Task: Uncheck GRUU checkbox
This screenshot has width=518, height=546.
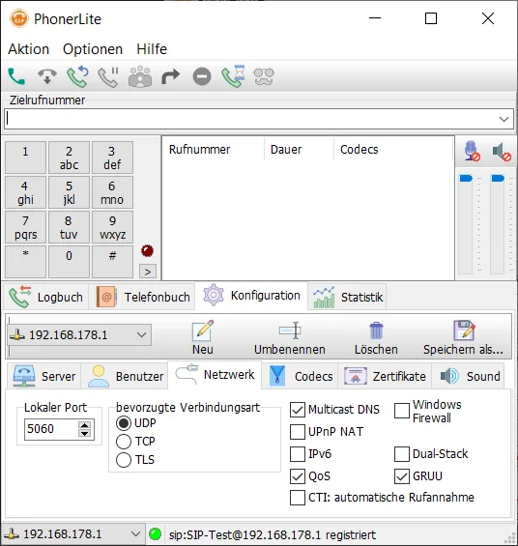Action: pyautogui.click(x=402, y=476)
